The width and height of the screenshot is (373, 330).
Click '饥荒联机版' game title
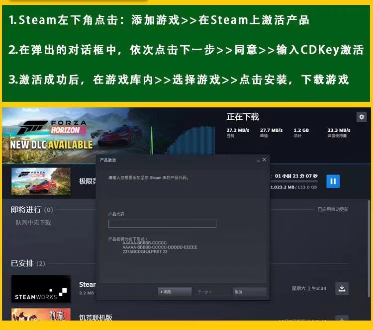pos(95,318)
